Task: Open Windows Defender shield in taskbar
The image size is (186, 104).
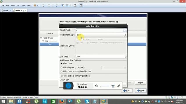Action: pyautogui.click(x=19, y=101)
